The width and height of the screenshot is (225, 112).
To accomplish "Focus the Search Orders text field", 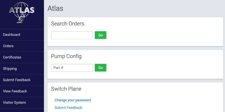I will [x=72, y=35].
